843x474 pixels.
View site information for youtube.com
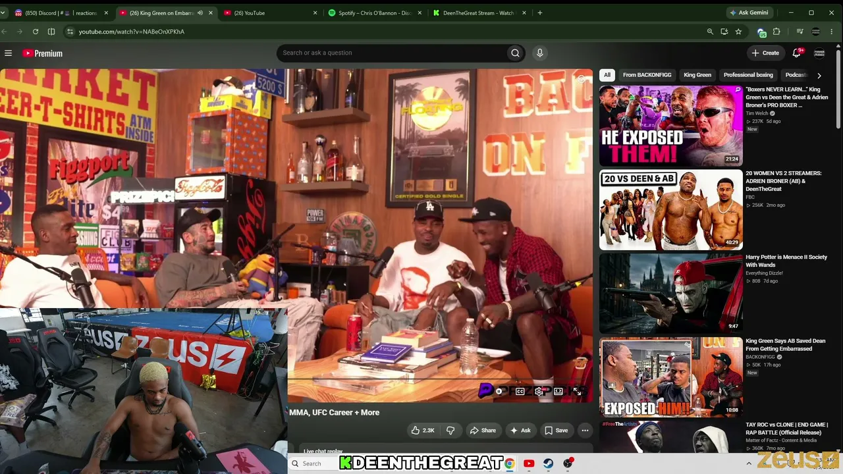70,32
